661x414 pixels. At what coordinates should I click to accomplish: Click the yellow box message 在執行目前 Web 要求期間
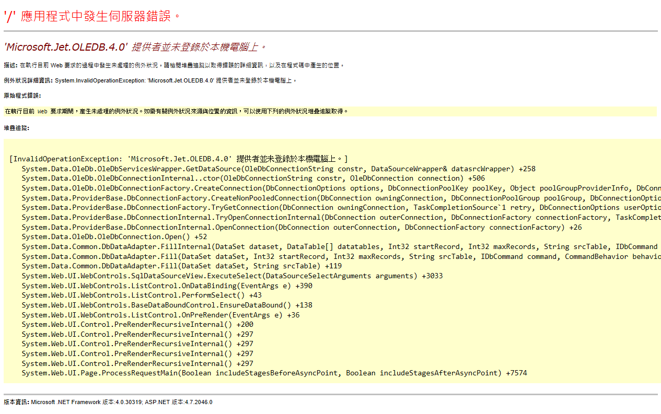click(x=176, y=111)
